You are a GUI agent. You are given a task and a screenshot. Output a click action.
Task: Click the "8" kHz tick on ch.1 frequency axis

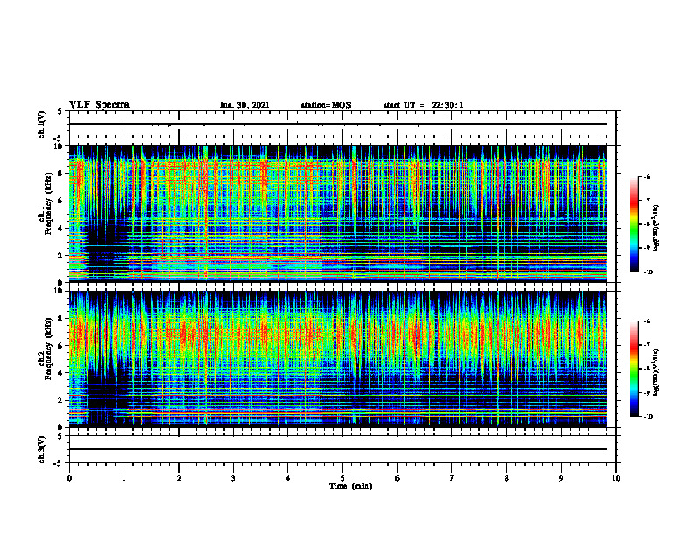[x=61, y=173]
